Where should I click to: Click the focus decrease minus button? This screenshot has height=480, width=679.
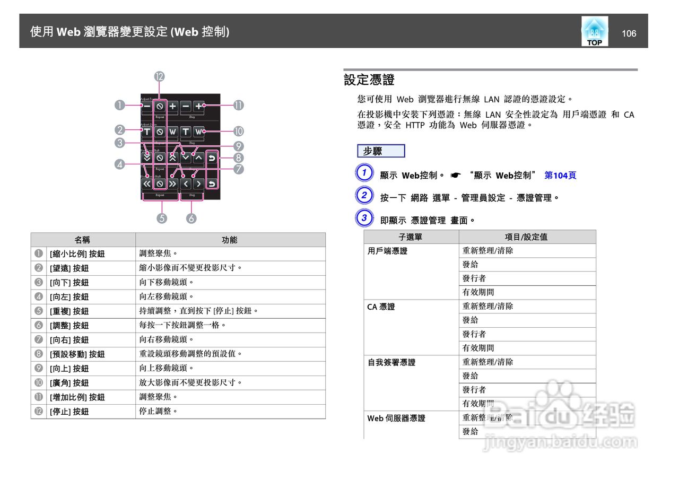click(x=147, y=106)
